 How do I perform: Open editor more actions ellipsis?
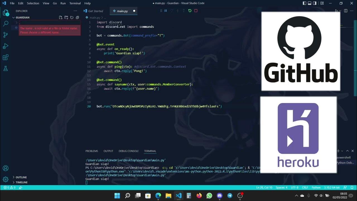[352, 11]
